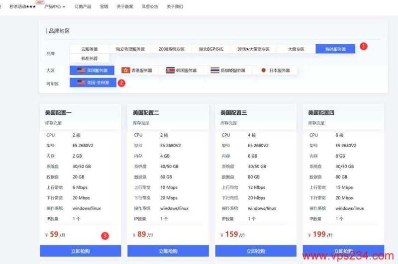Click the ¥59/月 price
Viewport: 398px width, 264px height.
point(55,234)
